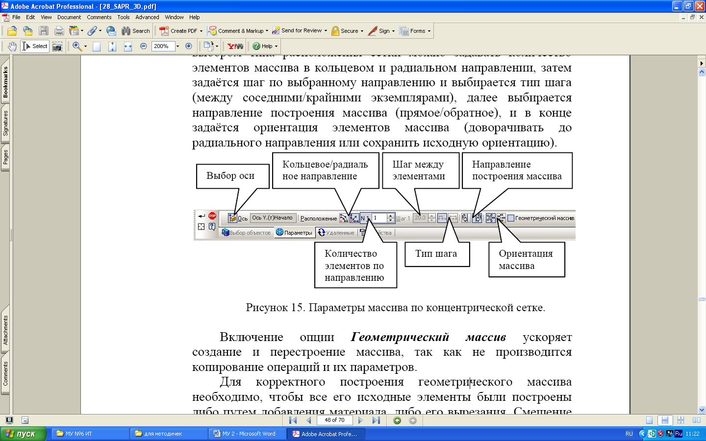706x441 pixels.
Task: Click the page number field 48 of 70
Action: point(335,420)
